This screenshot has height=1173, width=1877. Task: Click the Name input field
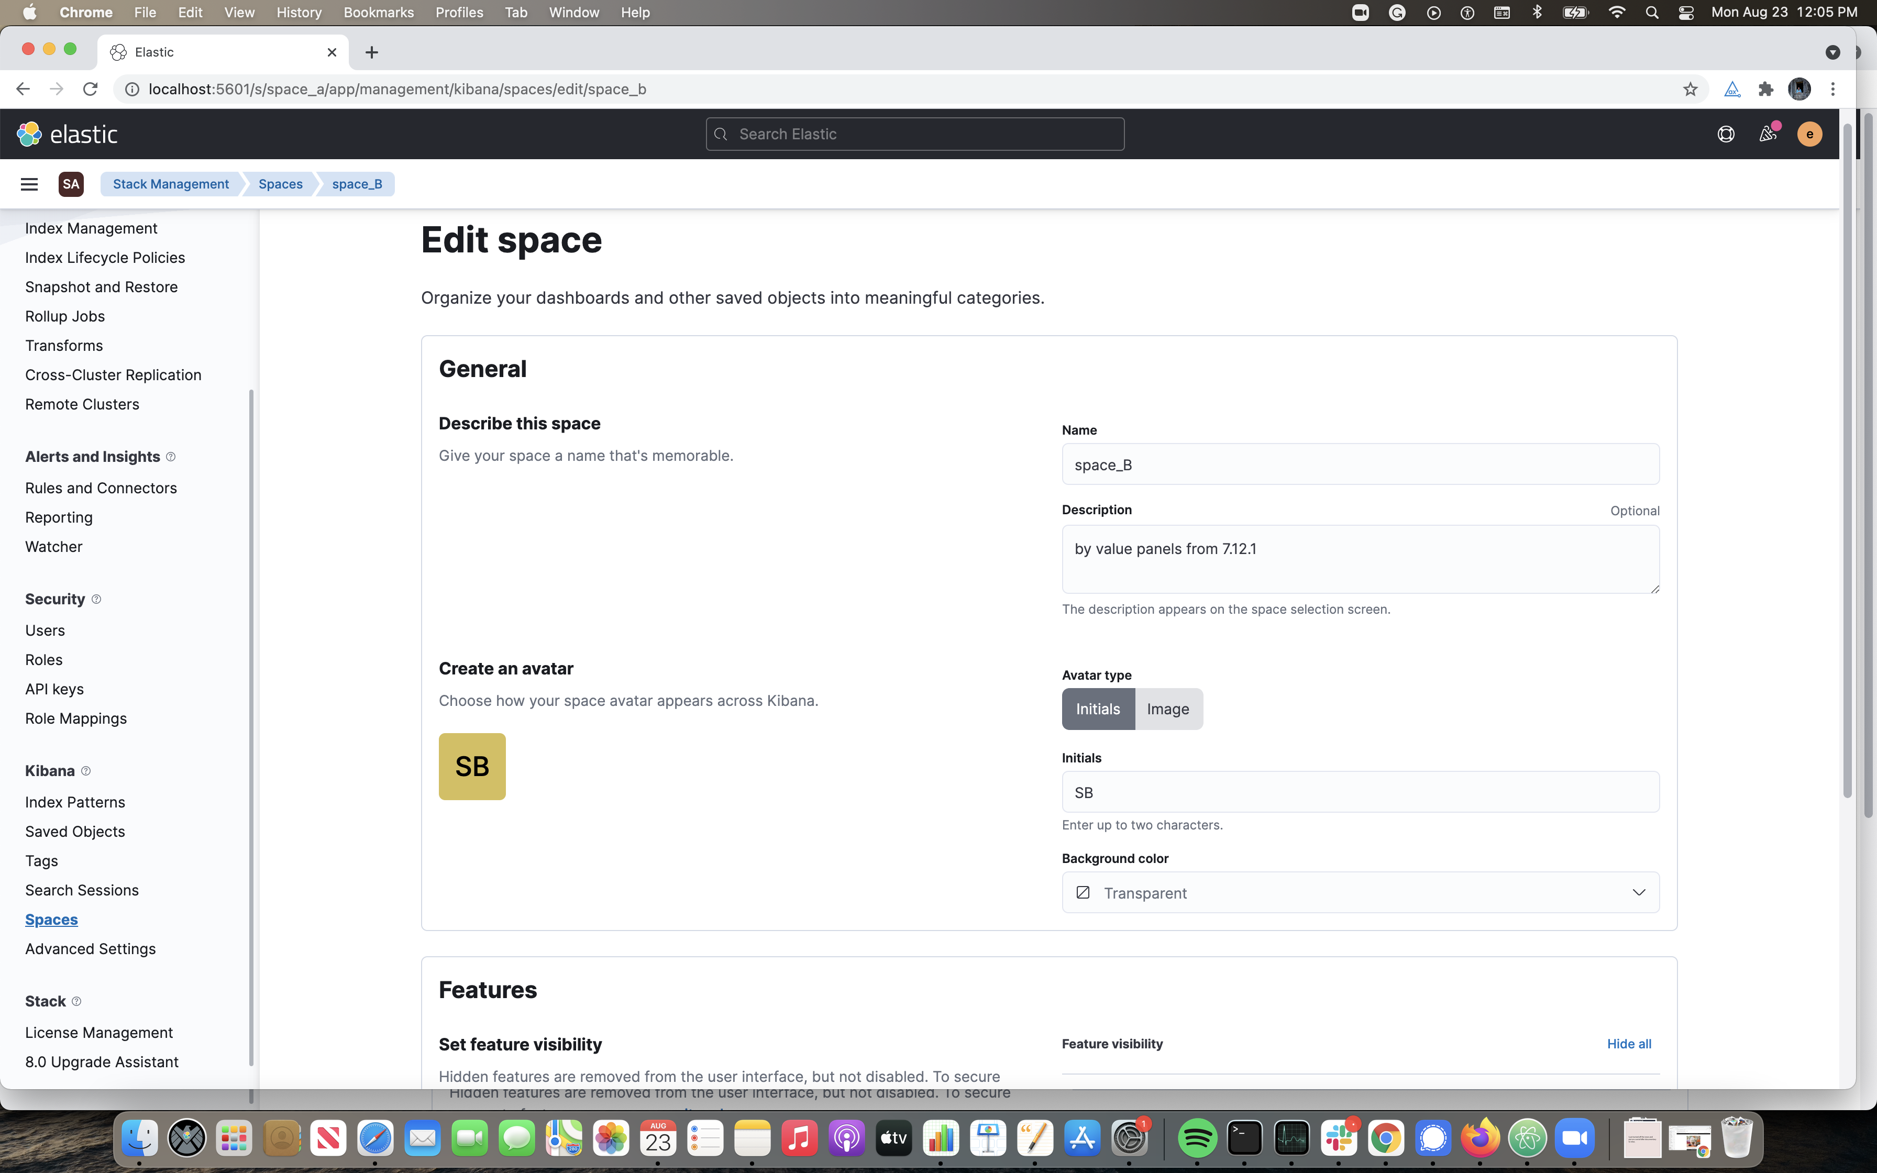click(x=1361, y=464)
